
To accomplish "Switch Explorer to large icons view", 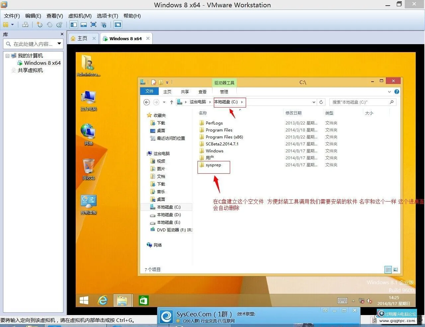I will pos(395,270).
